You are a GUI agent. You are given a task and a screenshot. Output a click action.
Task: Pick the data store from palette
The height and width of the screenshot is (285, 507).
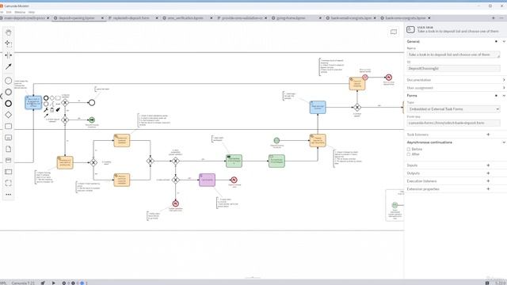coord(9,160)
